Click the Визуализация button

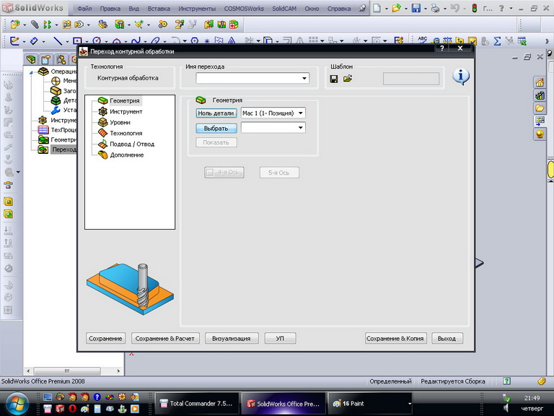[231, 339]
